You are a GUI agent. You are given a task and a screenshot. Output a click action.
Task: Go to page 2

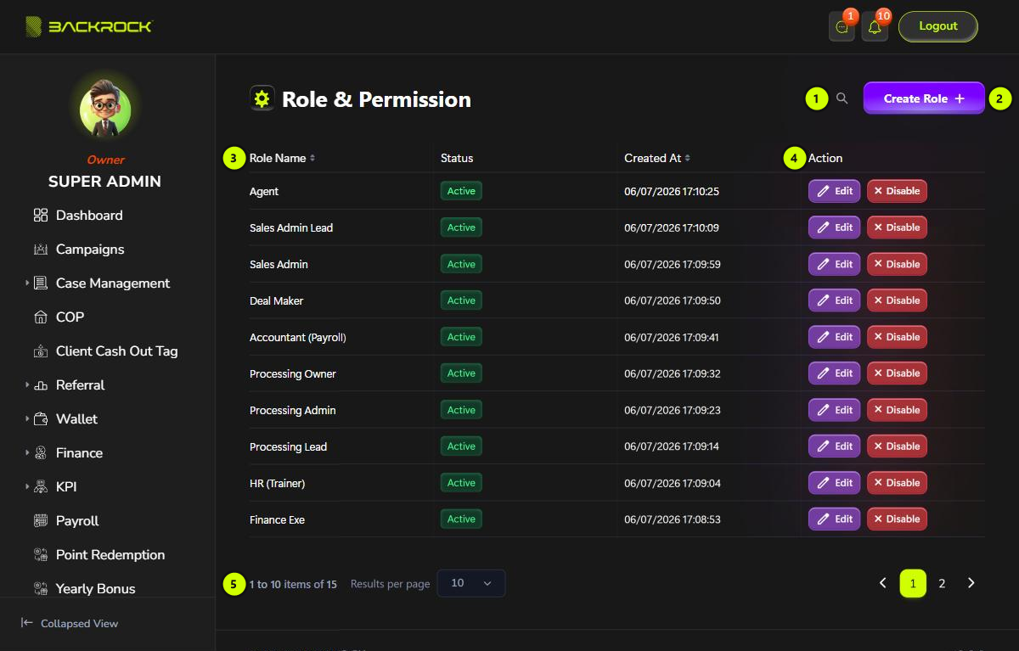[942, 583]
